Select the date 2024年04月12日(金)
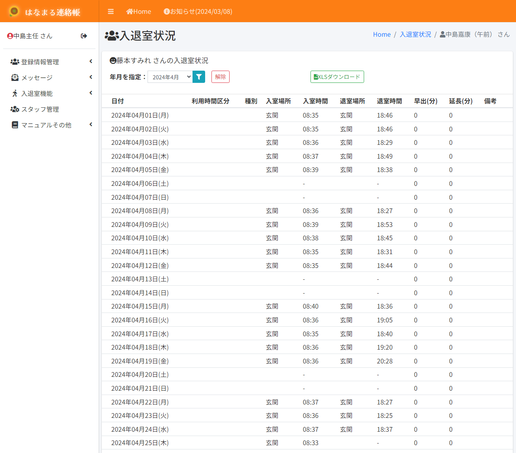This screenshot has width=516, height=453. (x=140, y=266)
